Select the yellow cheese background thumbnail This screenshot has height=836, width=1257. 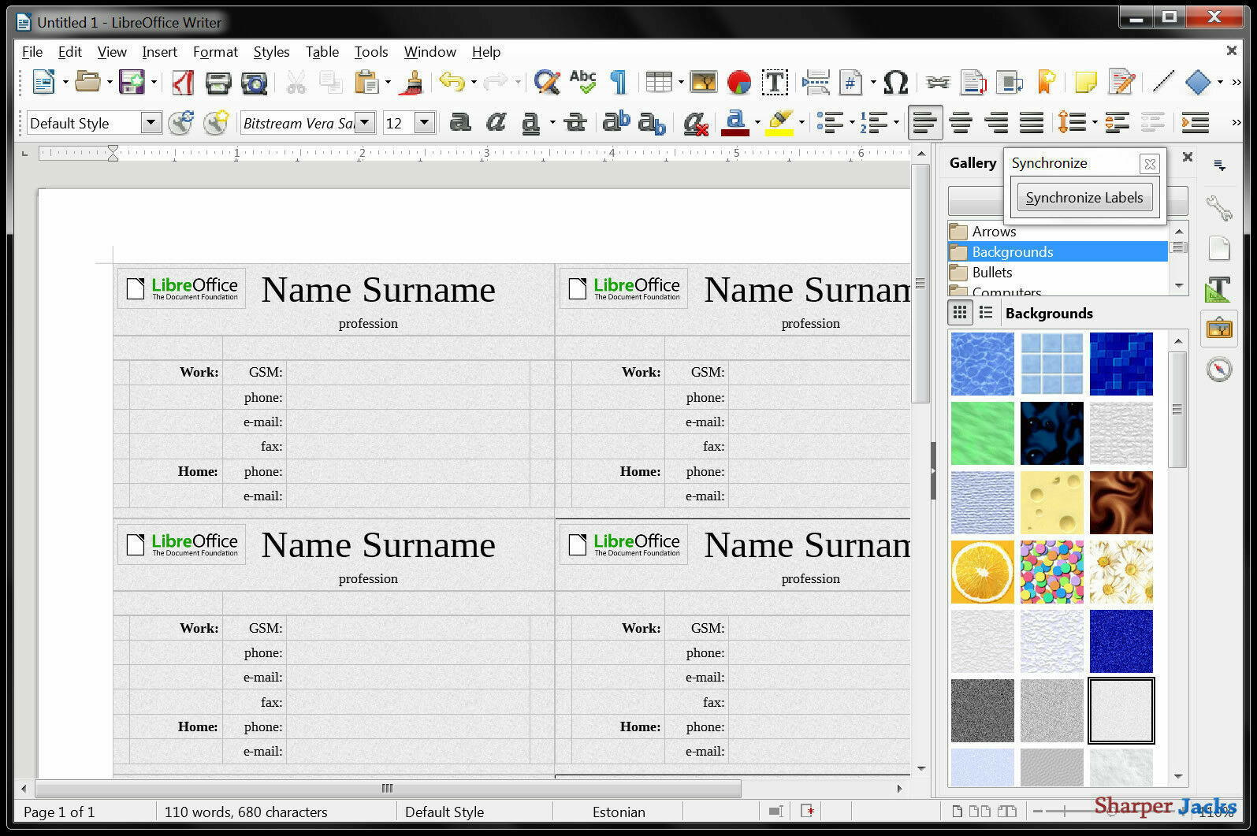click(x=1052, y=503)
